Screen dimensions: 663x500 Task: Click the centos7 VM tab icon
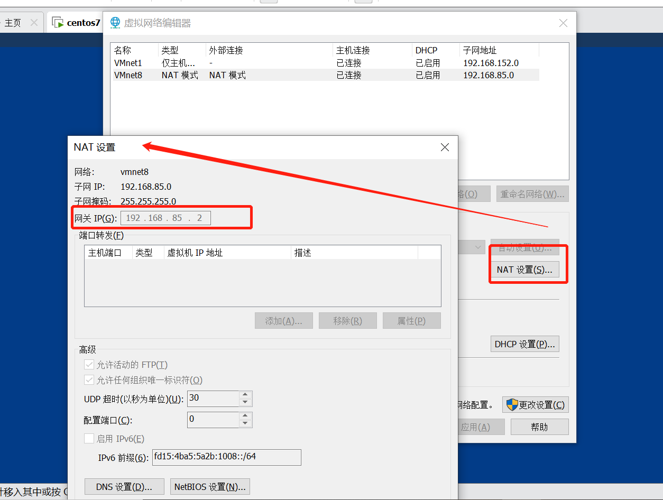tap(58, 23)
